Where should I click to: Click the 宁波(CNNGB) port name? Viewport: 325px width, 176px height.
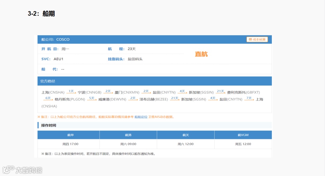tap(90, 92)
